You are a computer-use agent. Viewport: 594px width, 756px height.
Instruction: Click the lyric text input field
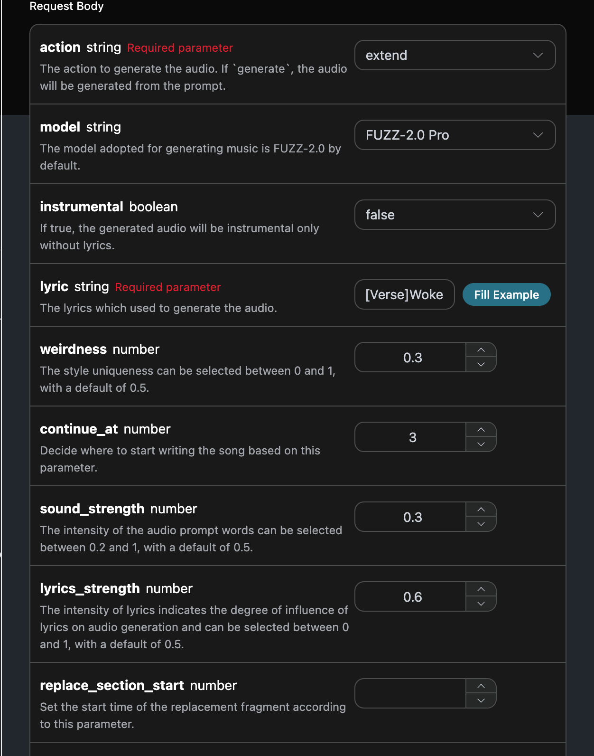click(404, 294)
